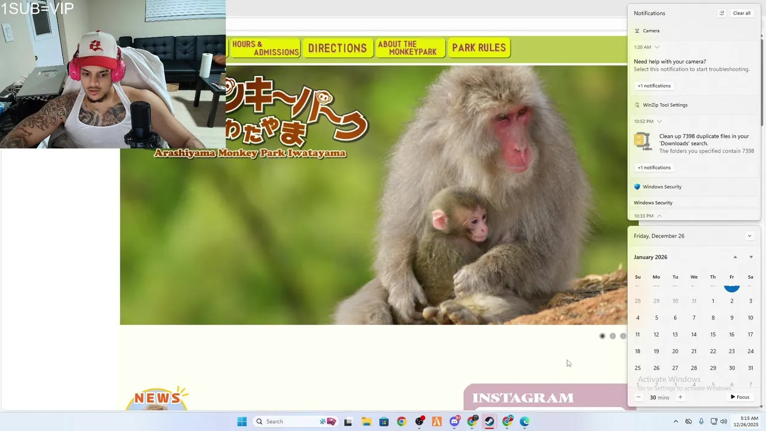766x431 pixels.
Task: Open notification settings do-not-disturb icon
Action: [x=722, y=13]
